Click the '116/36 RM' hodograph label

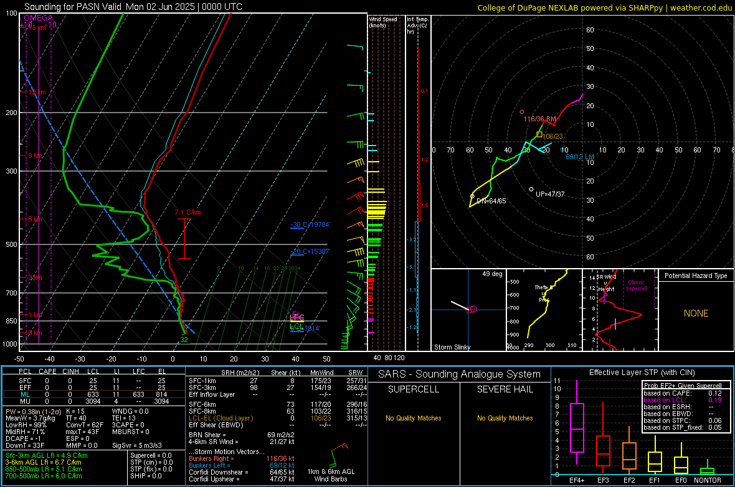[539, 119]
